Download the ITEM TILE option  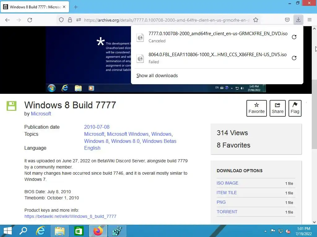click(227, 193)
